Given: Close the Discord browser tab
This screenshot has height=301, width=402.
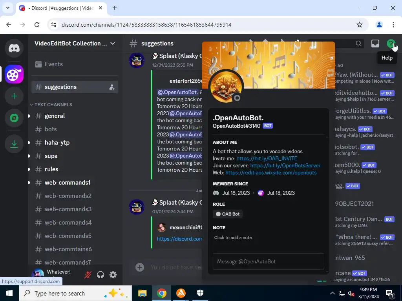Looking at the screenshot, I should [x=101, y=8].
